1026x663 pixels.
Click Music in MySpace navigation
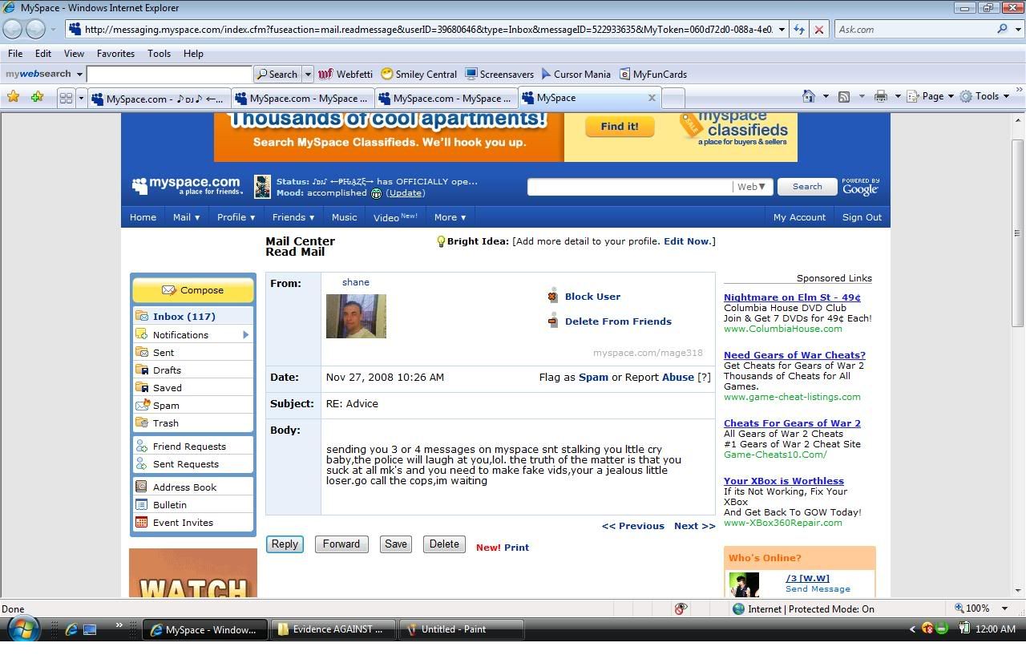344,217
